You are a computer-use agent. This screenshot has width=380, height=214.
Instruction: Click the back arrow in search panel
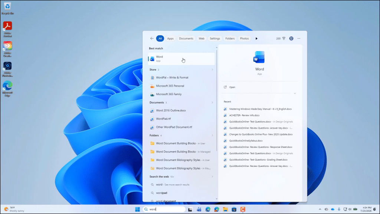152,38
